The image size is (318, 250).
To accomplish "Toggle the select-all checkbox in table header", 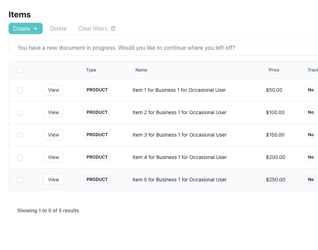I will coord(20,70).
